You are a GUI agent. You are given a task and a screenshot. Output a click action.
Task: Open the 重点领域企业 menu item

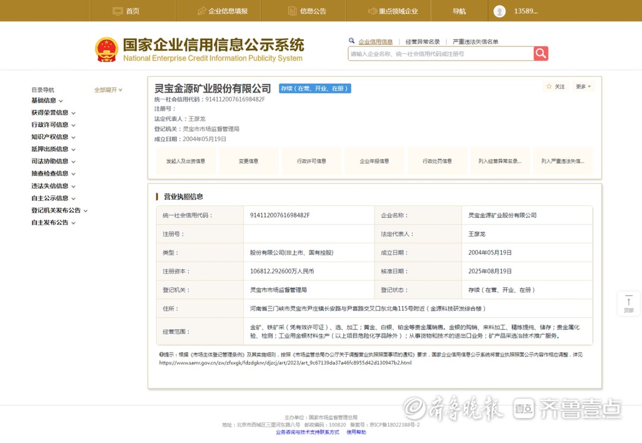pos(398,11)
